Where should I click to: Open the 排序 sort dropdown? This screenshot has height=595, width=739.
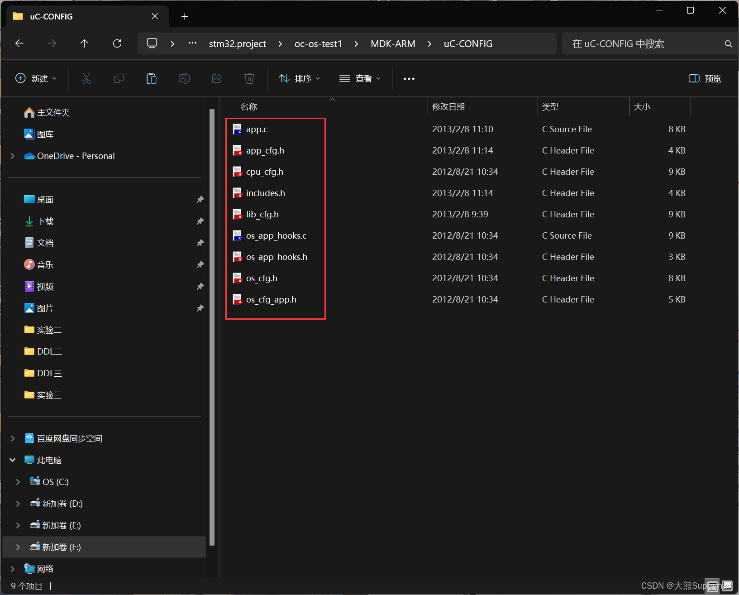[299, 79]
